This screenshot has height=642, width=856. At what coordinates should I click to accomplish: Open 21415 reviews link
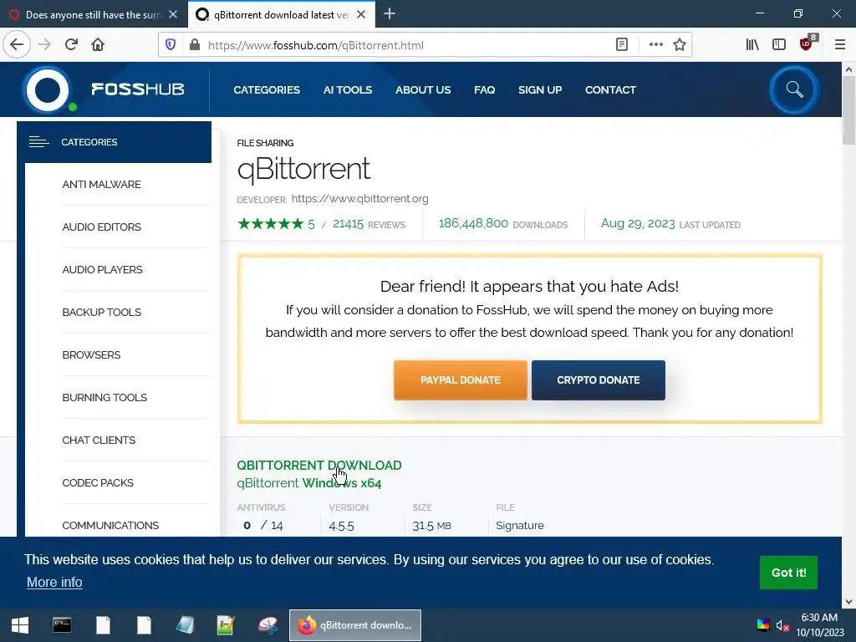[x=369, y=224]
